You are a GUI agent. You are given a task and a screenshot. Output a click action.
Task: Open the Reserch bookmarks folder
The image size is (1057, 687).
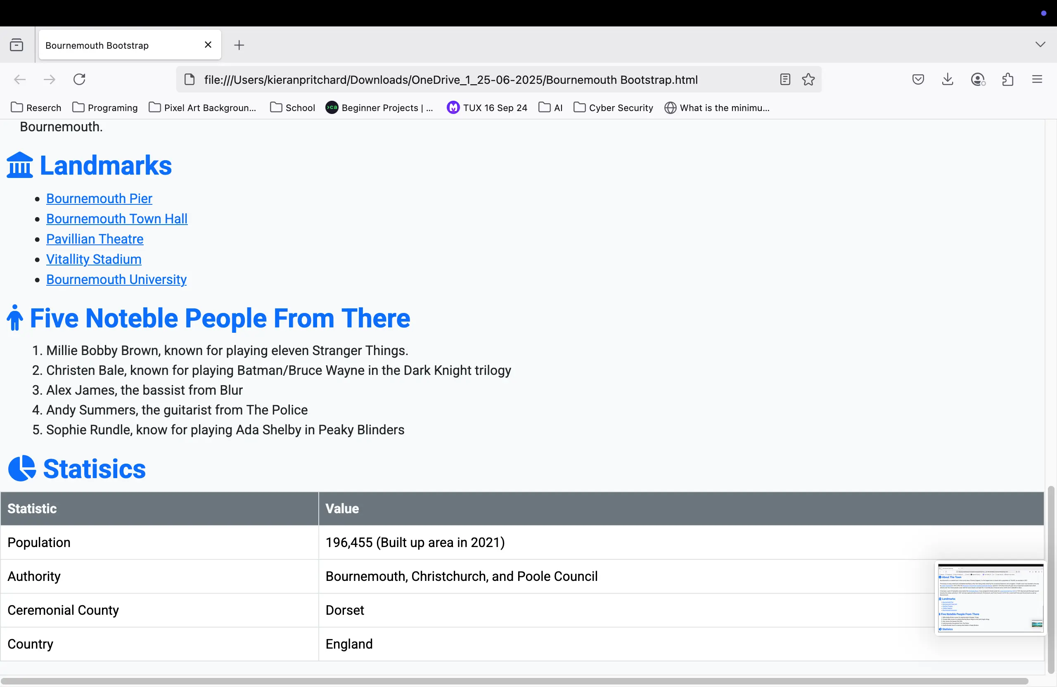click(x=36, y=107)
